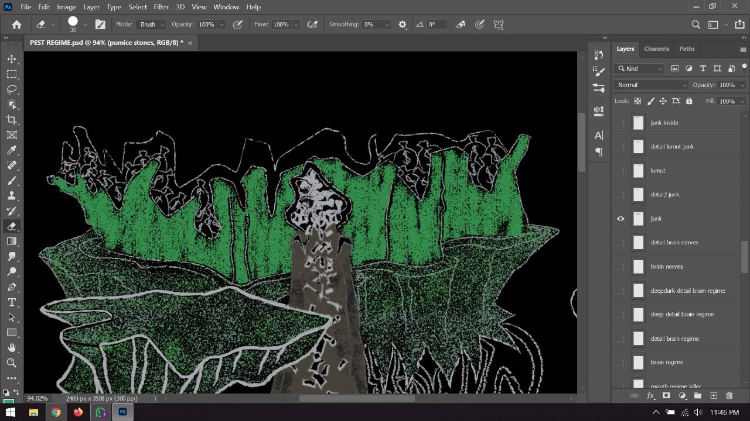750x421 pixels.
Task: Expand the Flow value dropdown
Action: pyautogui.click(x=296, y=25)
